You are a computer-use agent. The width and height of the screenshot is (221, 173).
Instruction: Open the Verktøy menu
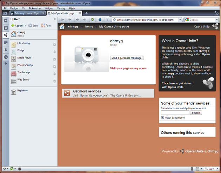click(x=61, y=8)
